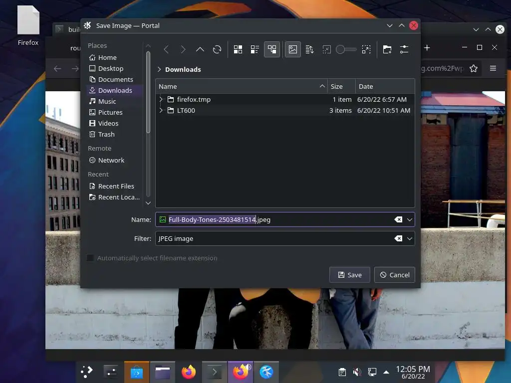Screen dimensions: 511x383
Task: Expand the firefox.tmp folder
Action: 161,99
